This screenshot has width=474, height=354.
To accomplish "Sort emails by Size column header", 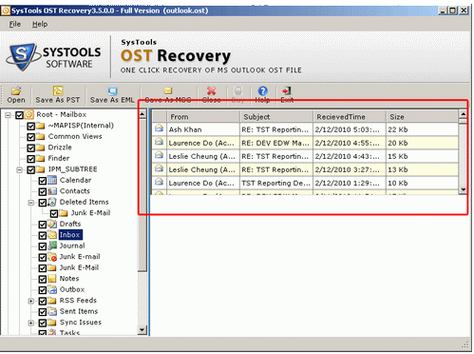I will (x=422, y=117).
